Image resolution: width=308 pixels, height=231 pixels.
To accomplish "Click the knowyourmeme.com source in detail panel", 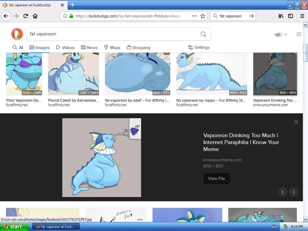I will pos(222,160).
